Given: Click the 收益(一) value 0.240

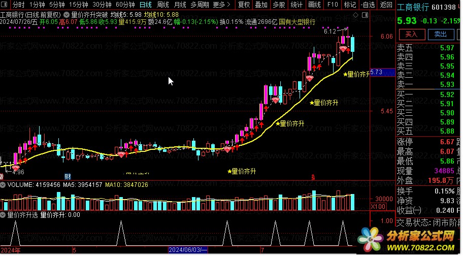Looking at the screenshot, I should tap(445, 210).
